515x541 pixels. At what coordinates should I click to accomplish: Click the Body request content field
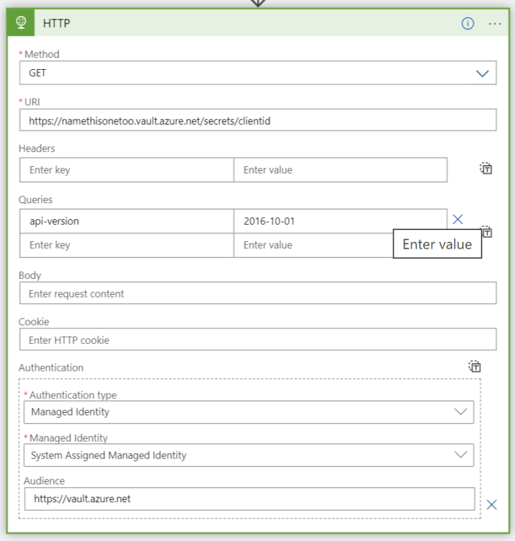click(x=257, y=293)
